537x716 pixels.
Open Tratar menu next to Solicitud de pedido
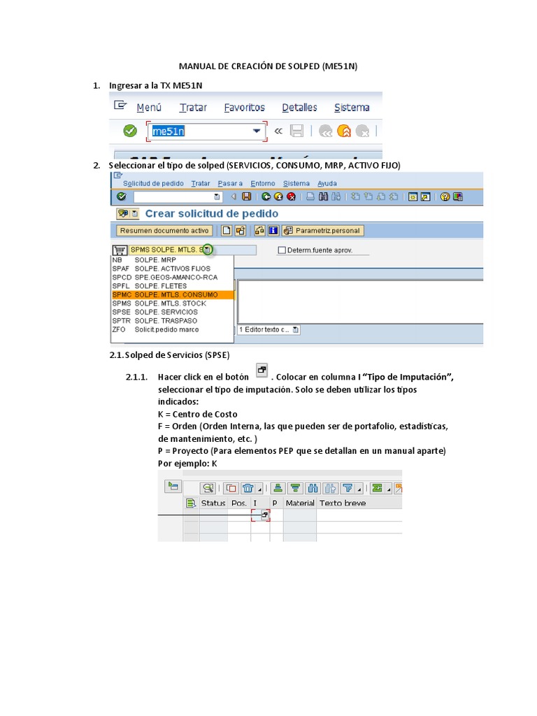(x=201, y=184)
